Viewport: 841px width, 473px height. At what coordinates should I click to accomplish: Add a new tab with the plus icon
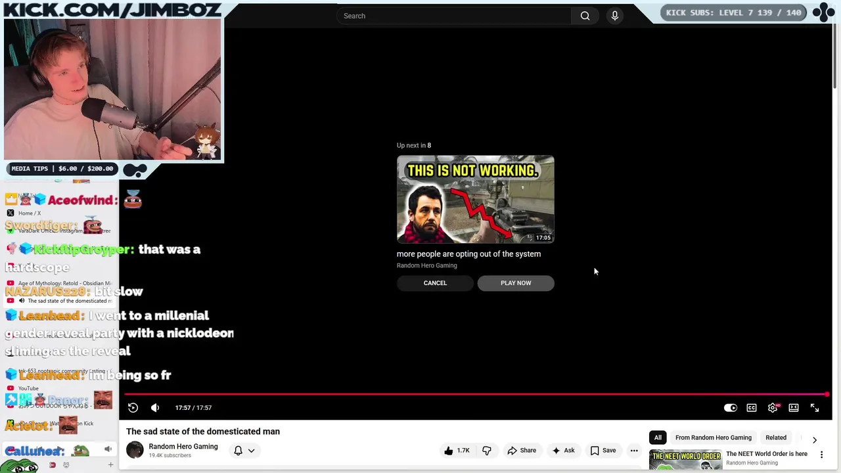coord(110,464)
